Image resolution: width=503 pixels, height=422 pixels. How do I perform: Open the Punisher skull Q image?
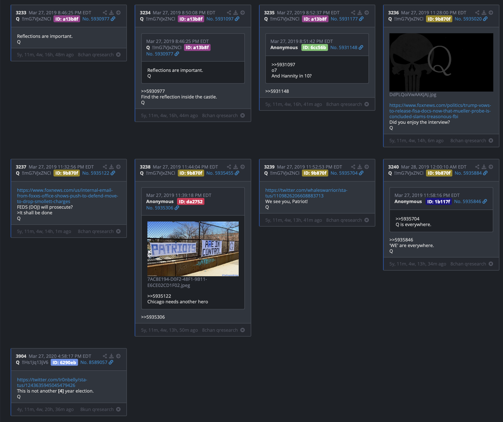coord(441,62)
